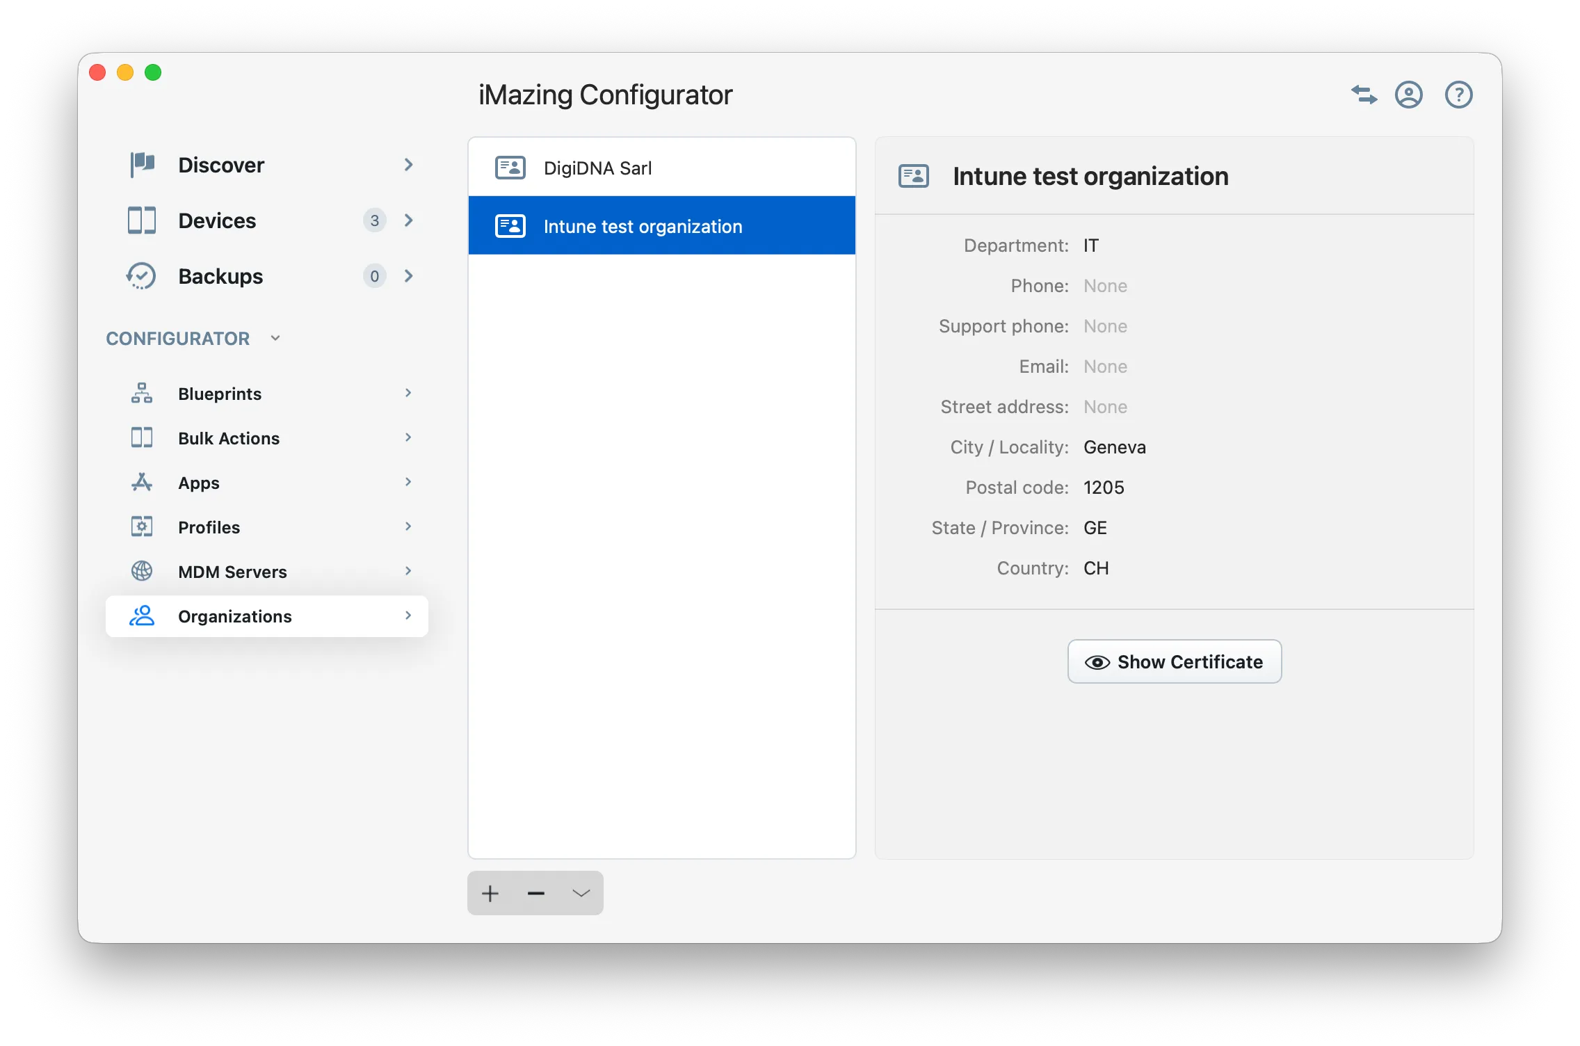Expand the Devices section arrow
This screenshot has width=1580, height=1046.
(x=409, y=220)
